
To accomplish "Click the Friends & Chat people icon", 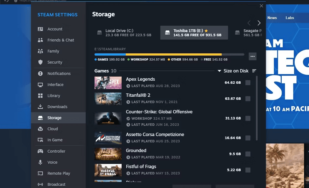I will 40,40.
